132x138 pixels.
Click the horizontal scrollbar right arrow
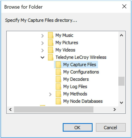[x=114, y=109]
